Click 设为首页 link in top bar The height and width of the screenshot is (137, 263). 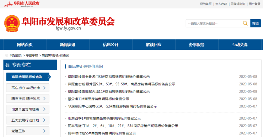[206, 4]
